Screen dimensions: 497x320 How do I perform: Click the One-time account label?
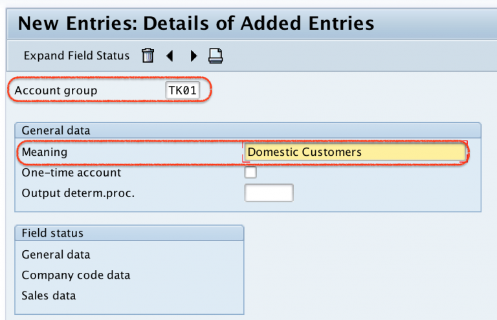[71, 173]
